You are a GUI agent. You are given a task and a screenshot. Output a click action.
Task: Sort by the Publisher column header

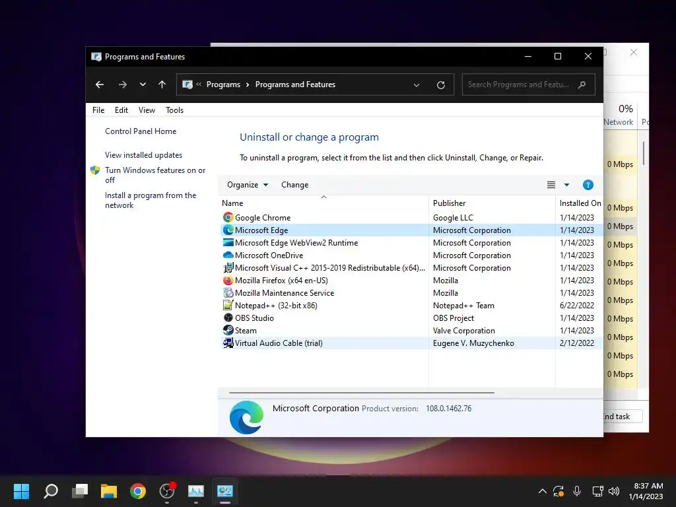tap(492, 203)
